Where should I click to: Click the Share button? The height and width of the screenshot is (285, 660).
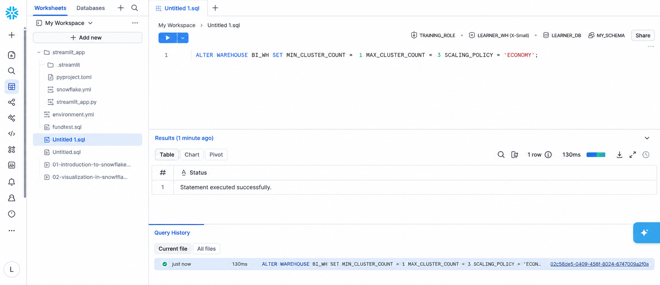point(643,35)
